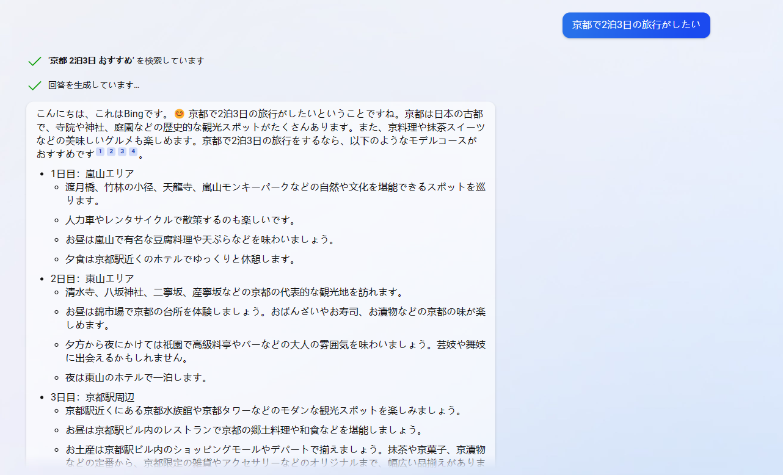Click the bullet mentioning 清水寺 and 八坂神社
The image size is (783, 475).
click(232, 292)
